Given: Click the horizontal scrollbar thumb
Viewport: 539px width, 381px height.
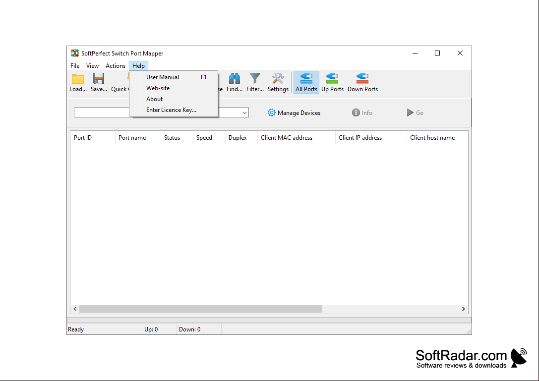Looking at the screenshot, I should [200, 309].
